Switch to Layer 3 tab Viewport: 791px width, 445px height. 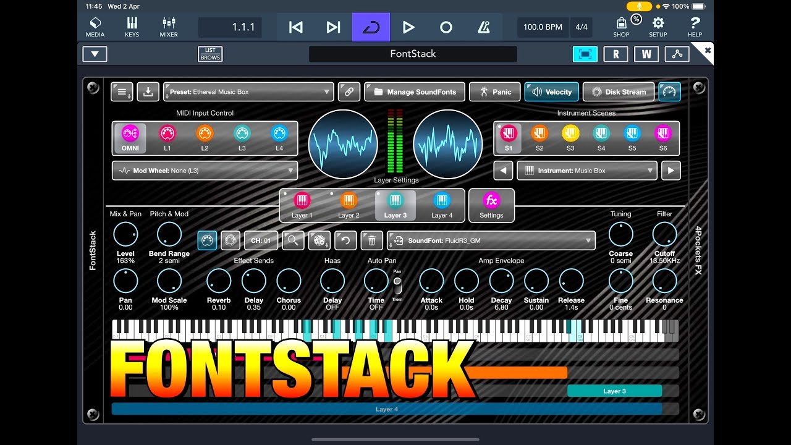(x=395, y=205)
